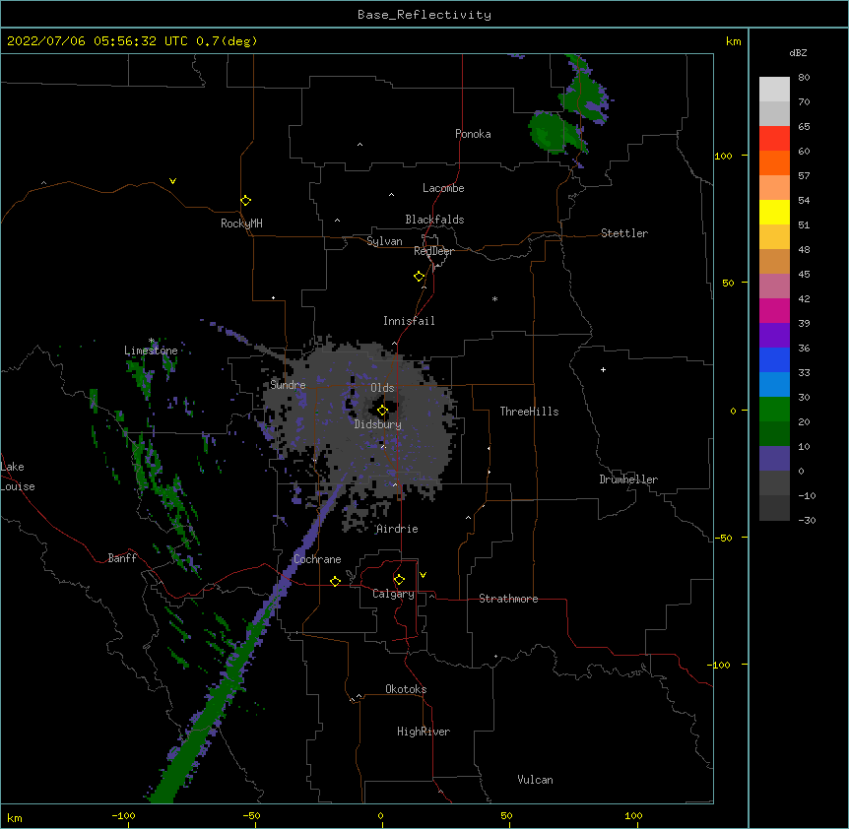
Task: Click the Blackfalds town label
Action: coord(434,220)
